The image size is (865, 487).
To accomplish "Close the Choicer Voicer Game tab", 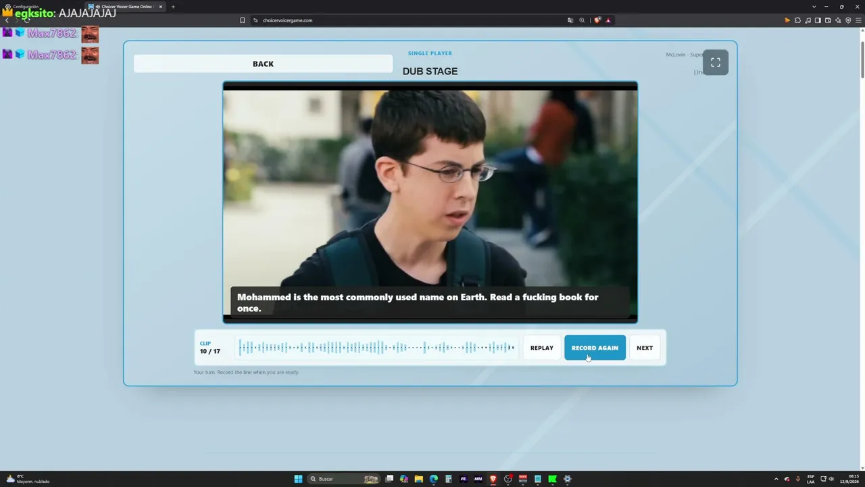I will (160, 7).
